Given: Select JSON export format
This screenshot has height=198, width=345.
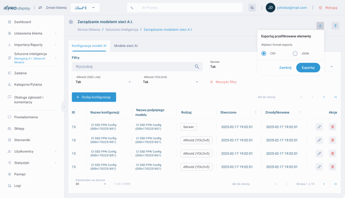Looking at the screenshot, I should 295,54.
